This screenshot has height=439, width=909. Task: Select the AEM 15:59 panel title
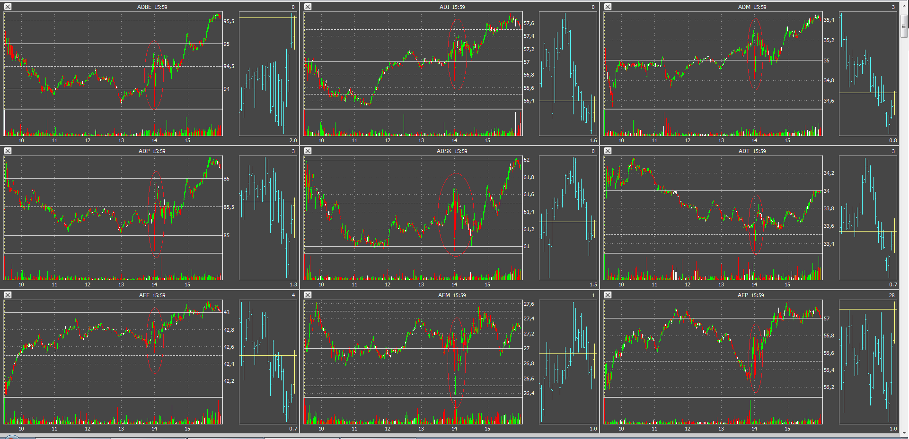tap(452, 295)
